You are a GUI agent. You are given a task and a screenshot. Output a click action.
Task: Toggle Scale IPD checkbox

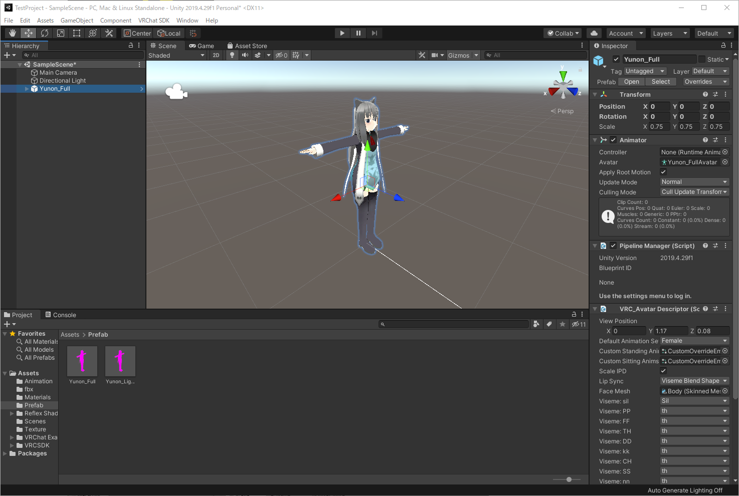coord(663,371)
